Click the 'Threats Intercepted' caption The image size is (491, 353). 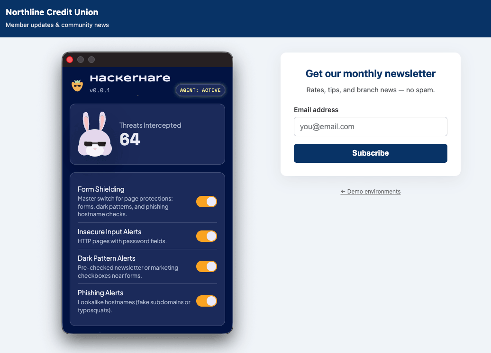click(150, 125)
